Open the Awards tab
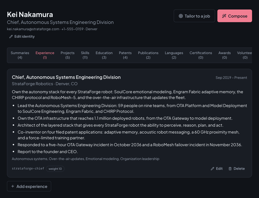Viewport: 259px width, 198px height. (225, 55)
